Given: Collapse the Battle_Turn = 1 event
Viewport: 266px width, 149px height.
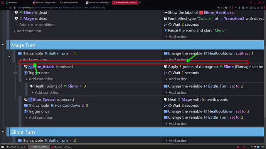Looking at the screenshot, I should click(9, 56).
